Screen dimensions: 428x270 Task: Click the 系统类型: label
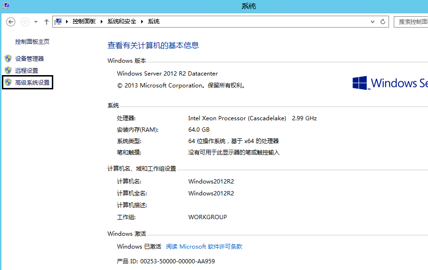[x=129, y=141]
